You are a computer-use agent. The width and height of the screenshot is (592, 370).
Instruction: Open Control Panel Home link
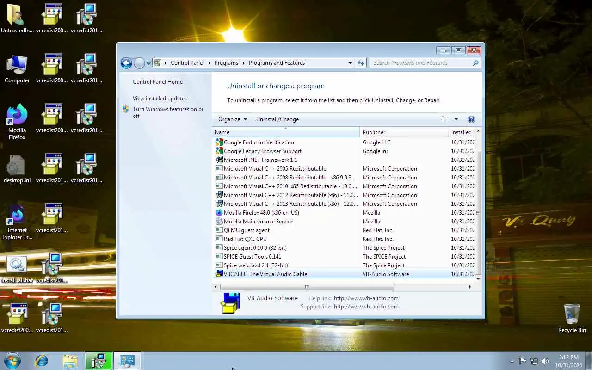[x=158, y=82]
